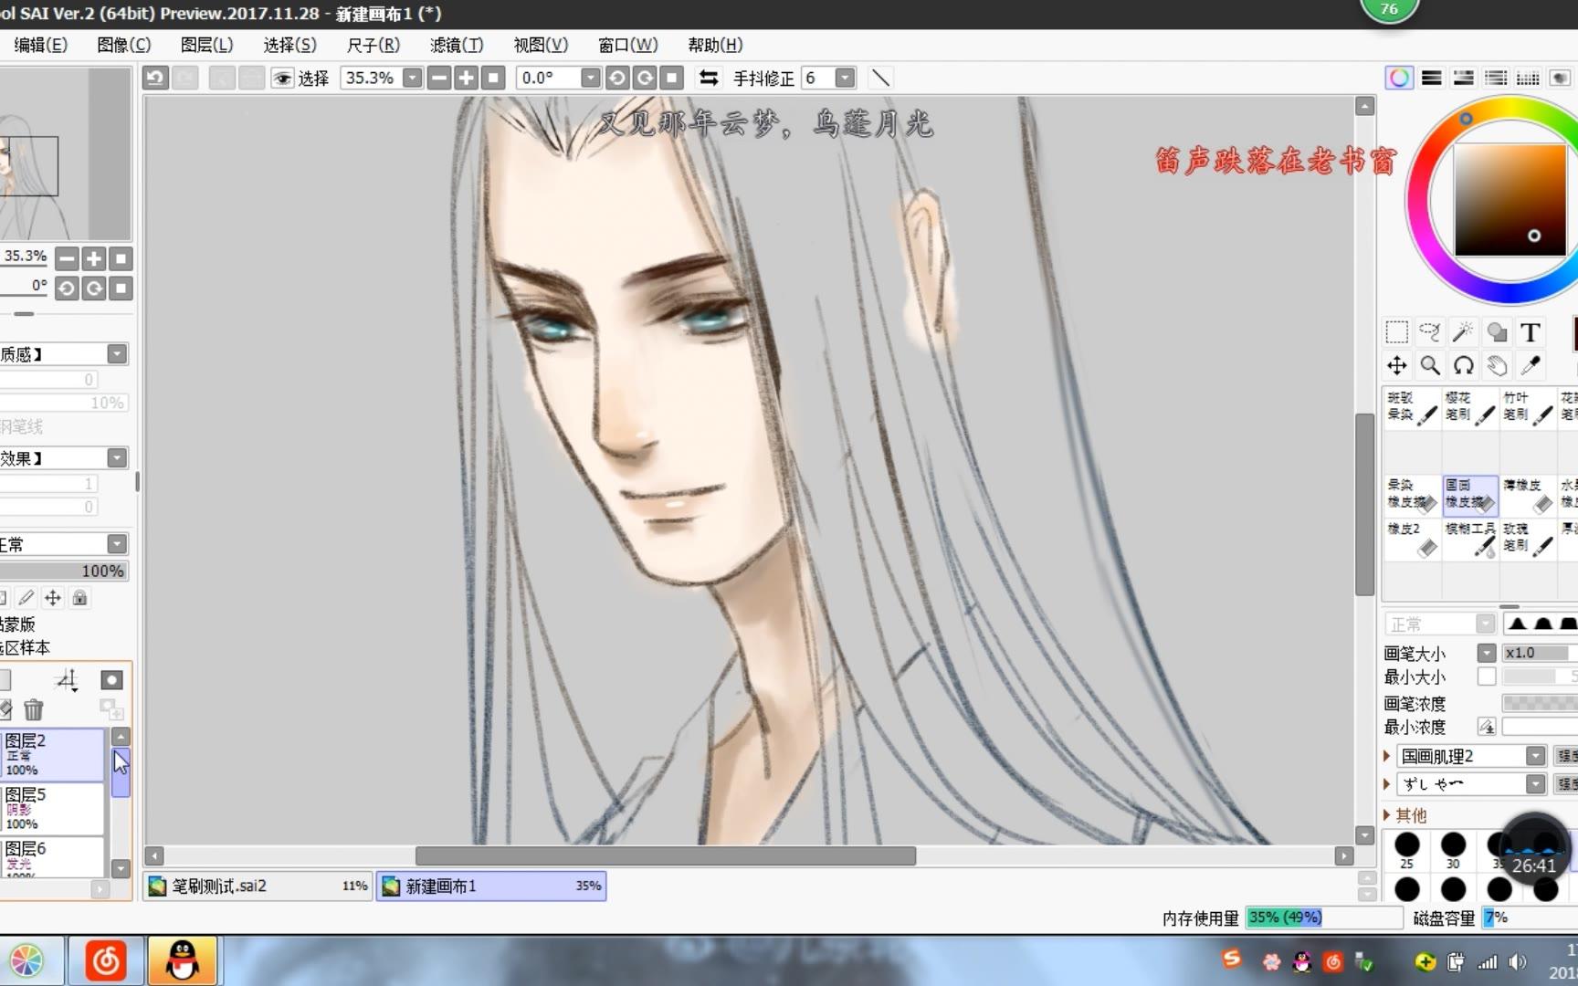Select the rotate view tool
Image resolution: width=1578 pixels, height=986 pixels.
[x=1463, y=366]
